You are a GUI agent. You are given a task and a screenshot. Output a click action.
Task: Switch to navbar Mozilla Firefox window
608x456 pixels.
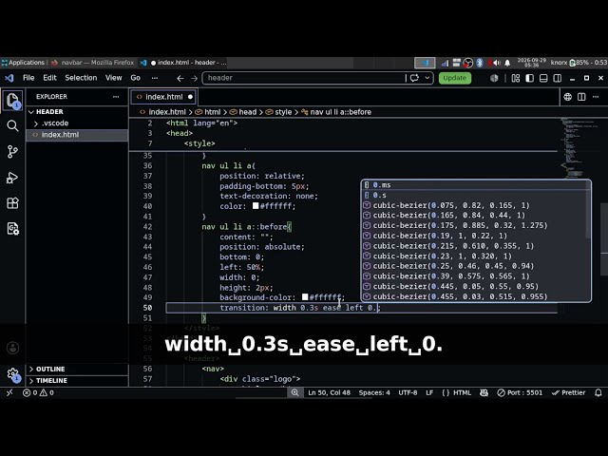tap(93, 63)
